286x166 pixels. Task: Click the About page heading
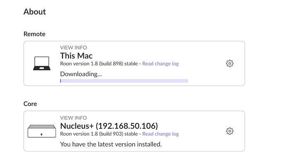pos(35,12)
